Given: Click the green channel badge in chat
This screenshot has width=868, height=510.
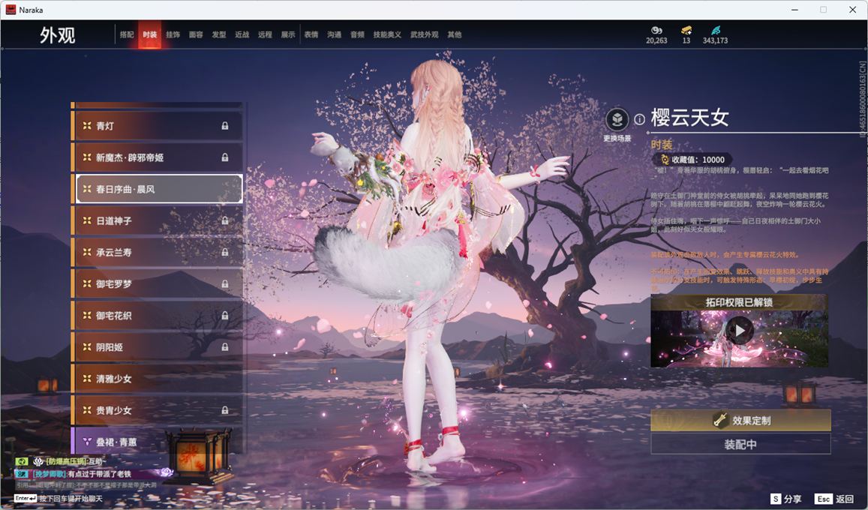Looking at the screenshot, I should [21, 461].
